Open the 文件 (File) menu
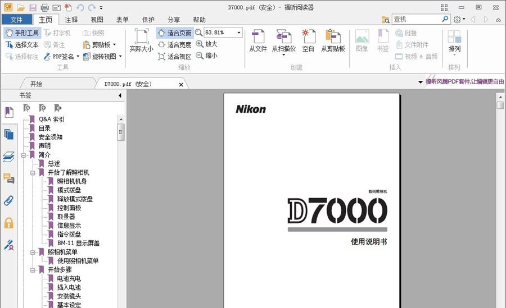This screenshot has height=308, width=506. pos(17,20)
